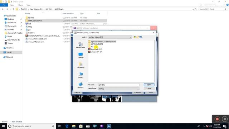
Task: Open the Windows Start menu
Action: 3,126
